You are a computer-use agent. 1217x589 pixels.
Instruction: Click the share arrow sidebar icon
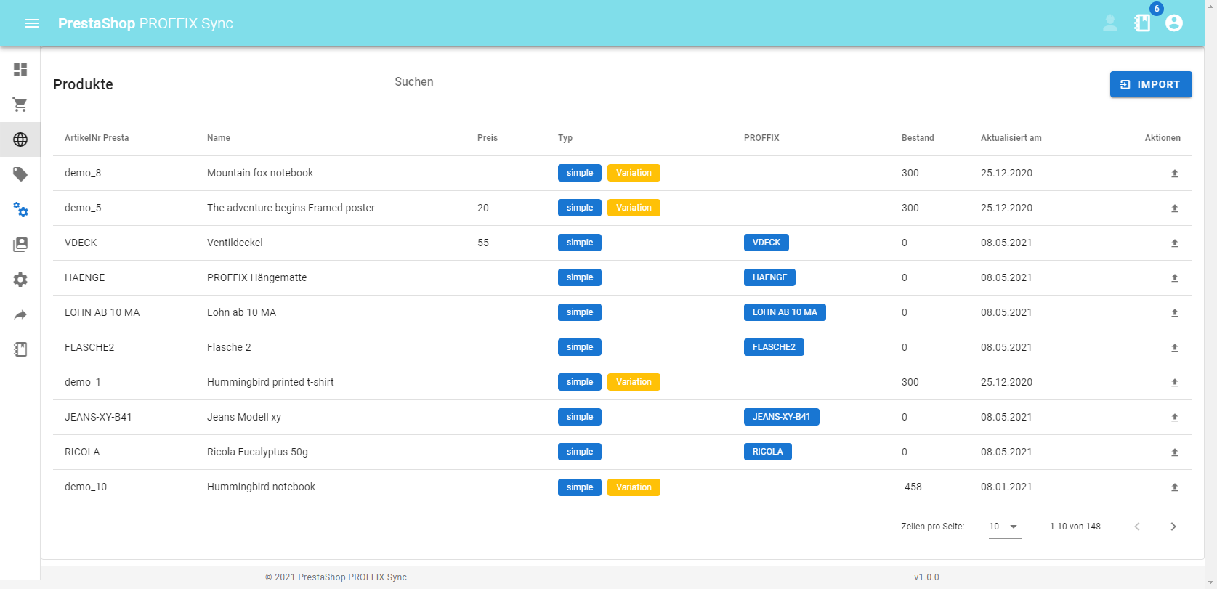click(20, 314)
